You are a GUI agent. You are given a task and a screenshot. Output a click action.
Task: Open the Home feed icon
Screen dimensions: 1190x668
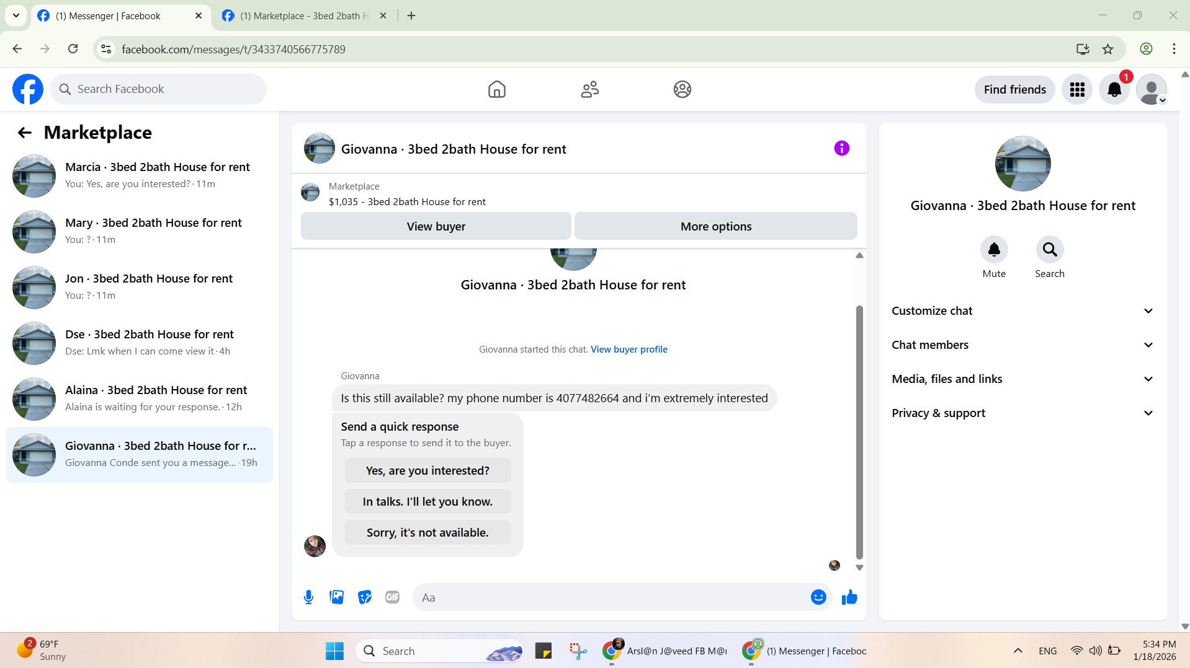(496, 89)
